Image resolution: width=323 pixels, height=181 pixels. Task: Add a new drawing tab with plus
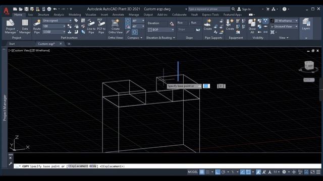point(69,44)
